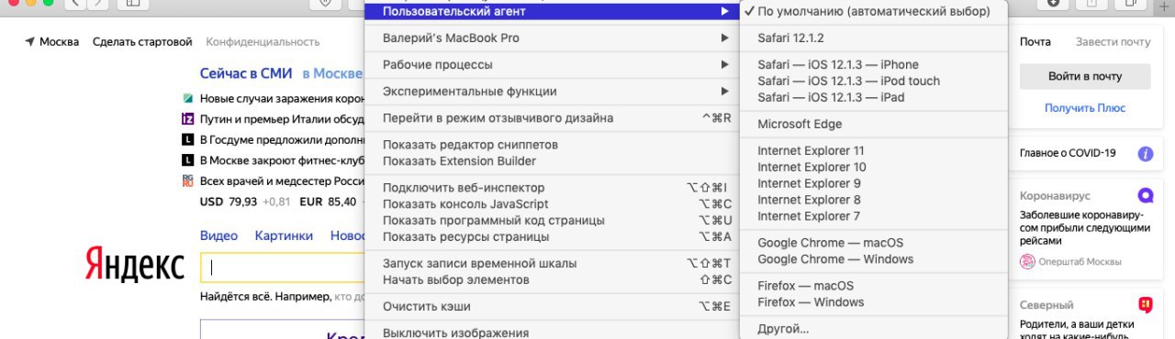This screenshot has width=1175, height=339.
Task: Open Заболевшие коронавирусом прибыли news text
Action: click(1084, 228)
